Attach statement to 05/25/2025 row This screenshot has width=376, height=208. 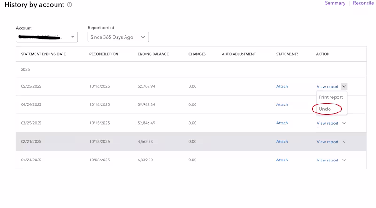pos(282,86)
